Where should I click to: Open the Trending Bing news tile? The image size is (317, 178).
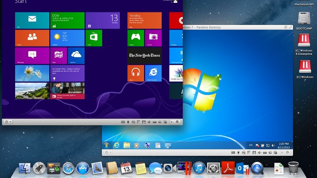click(144, 20)
